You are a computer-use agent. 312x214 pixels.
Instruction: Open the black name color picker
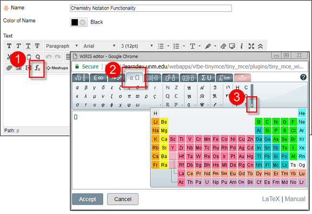pos(79,22)
